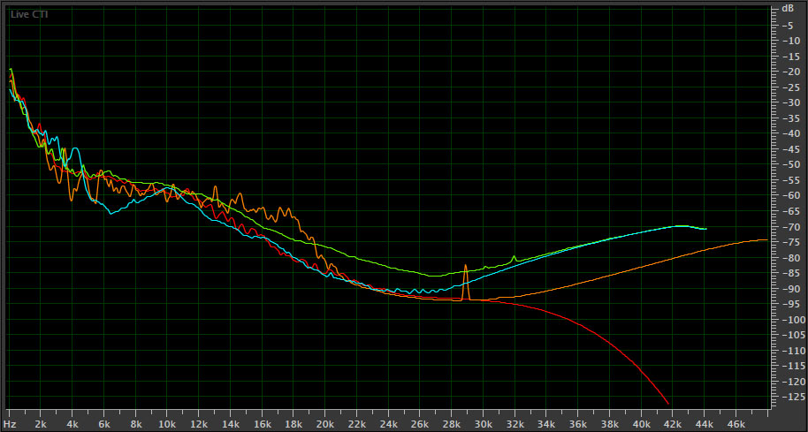Image resolution: width=808 pixels, height=432 pixels.
Task: Select the 32k frequency axis label
Action: click(x=515, y=425)
